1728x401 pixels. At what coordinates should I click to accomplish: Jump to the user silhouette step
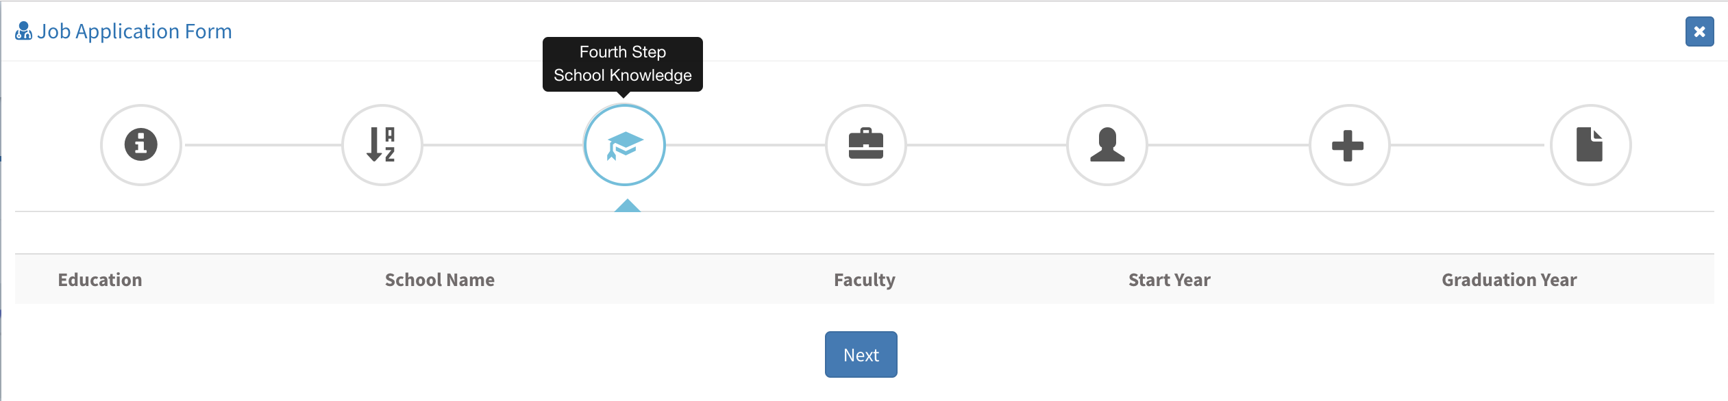pyautogui.click(x=1107, y=145)
